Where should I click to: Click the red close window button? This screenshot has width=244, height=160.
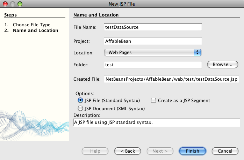pos(5,4)
